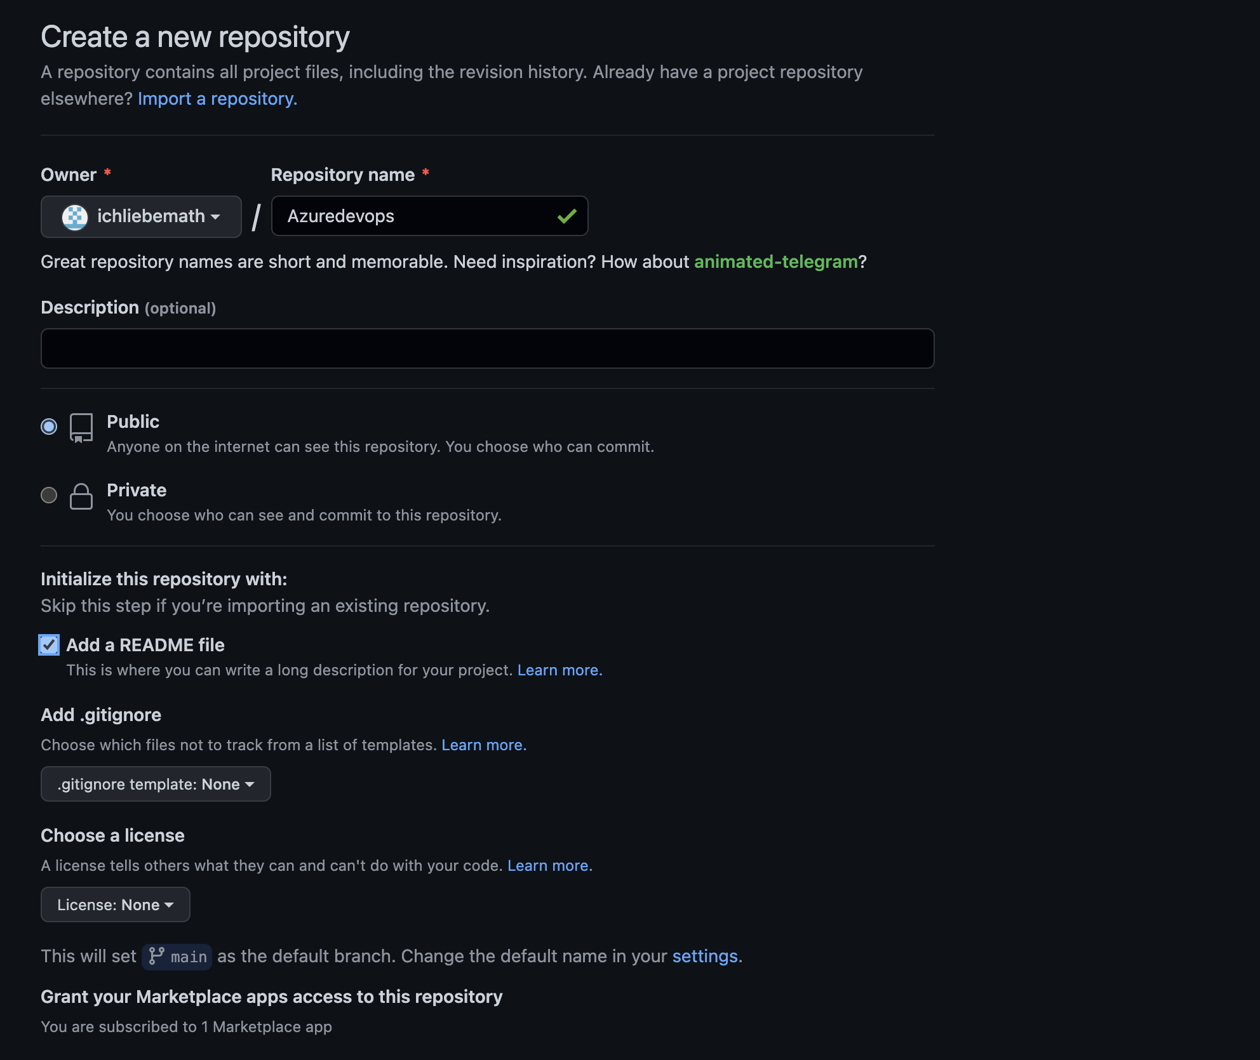Uncheck Add a README file

tap(48, 645)
